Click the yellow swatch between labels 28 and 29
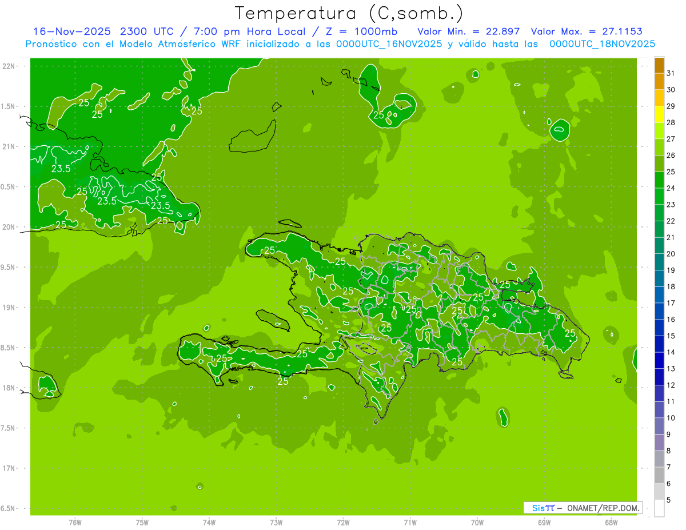Viewport: 686px width, 530px height. [x=659, y=114]
